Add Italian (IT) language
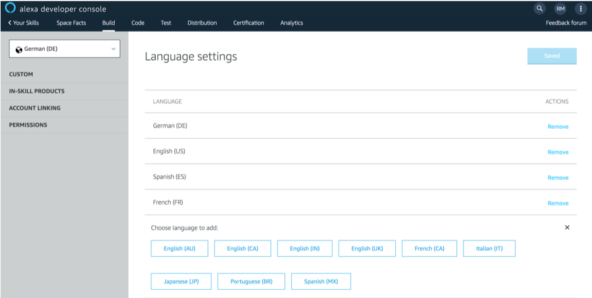This screenshot has height=298, width=592. 489,249
